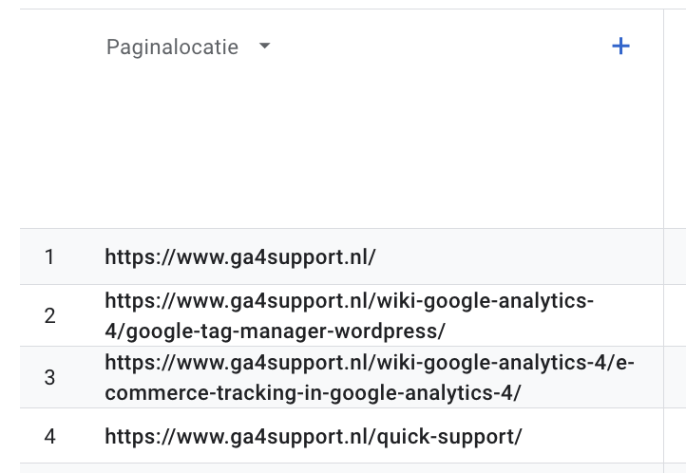Click blank space right of quick-support URL

click(x=593, y=437)
